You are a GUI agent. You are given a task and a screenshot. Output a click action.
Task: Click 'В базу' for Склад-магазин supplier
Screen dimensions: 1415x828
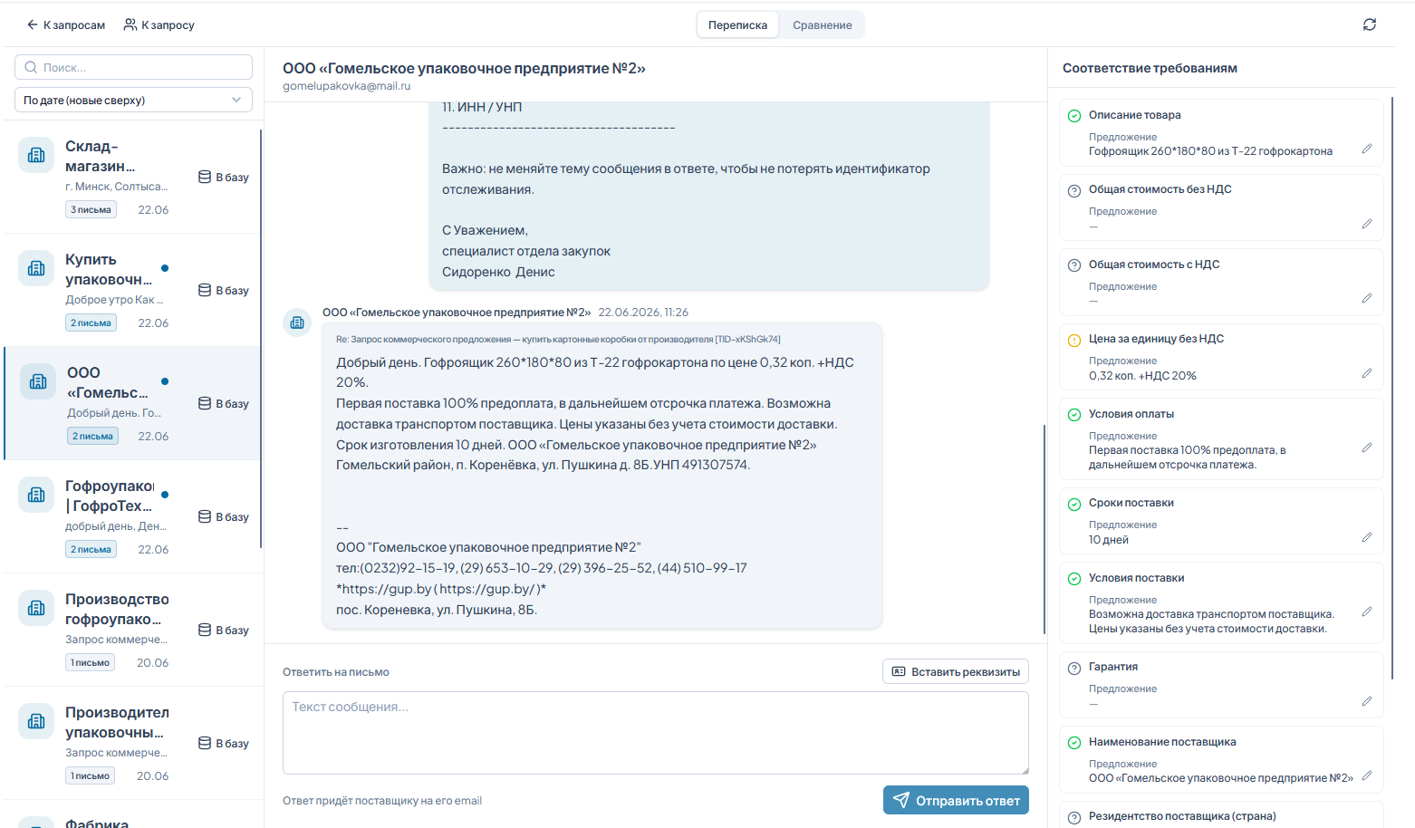point(224,177)
